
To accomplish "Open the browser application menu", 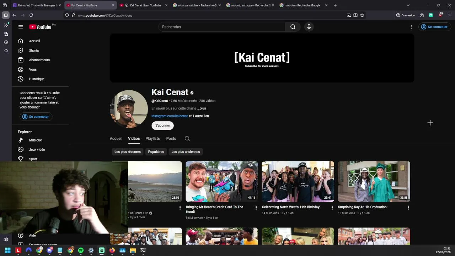I will (x=449, y=15).
